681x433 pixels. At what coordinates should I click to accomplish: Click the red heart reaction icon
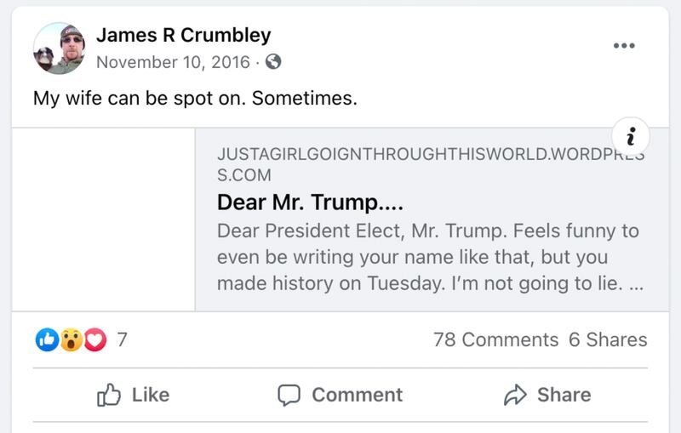point(94,340)
